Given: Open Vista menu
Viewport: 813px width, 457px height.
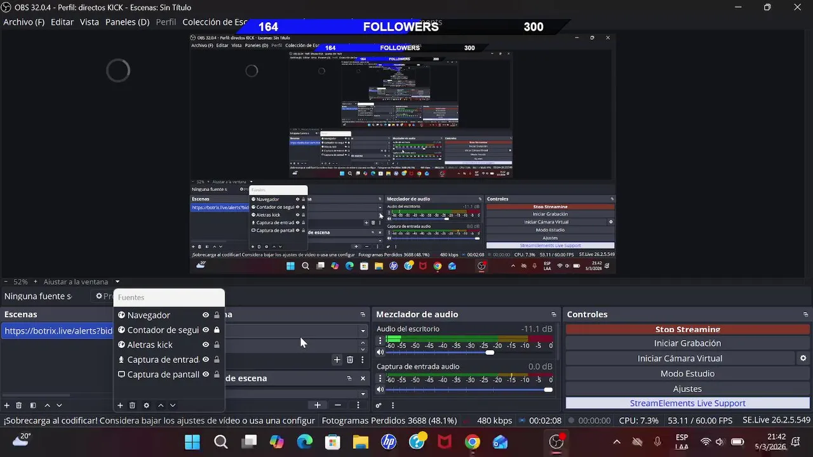Looking at the screenshot, I should click(x=89, y=22).
